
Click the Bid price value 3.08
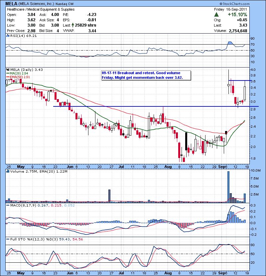[55, 25]
